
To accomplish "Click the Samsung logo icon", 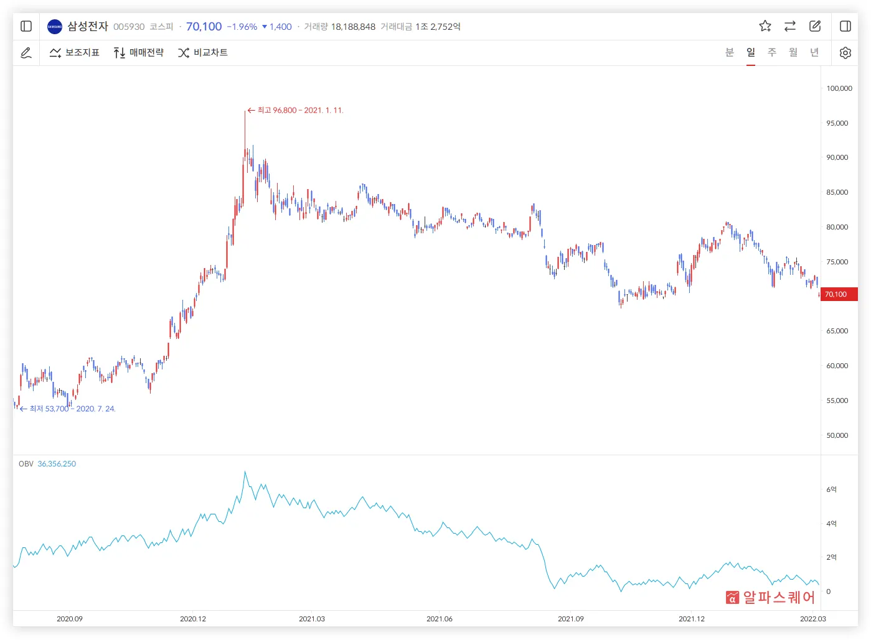I will coord(55,27).
